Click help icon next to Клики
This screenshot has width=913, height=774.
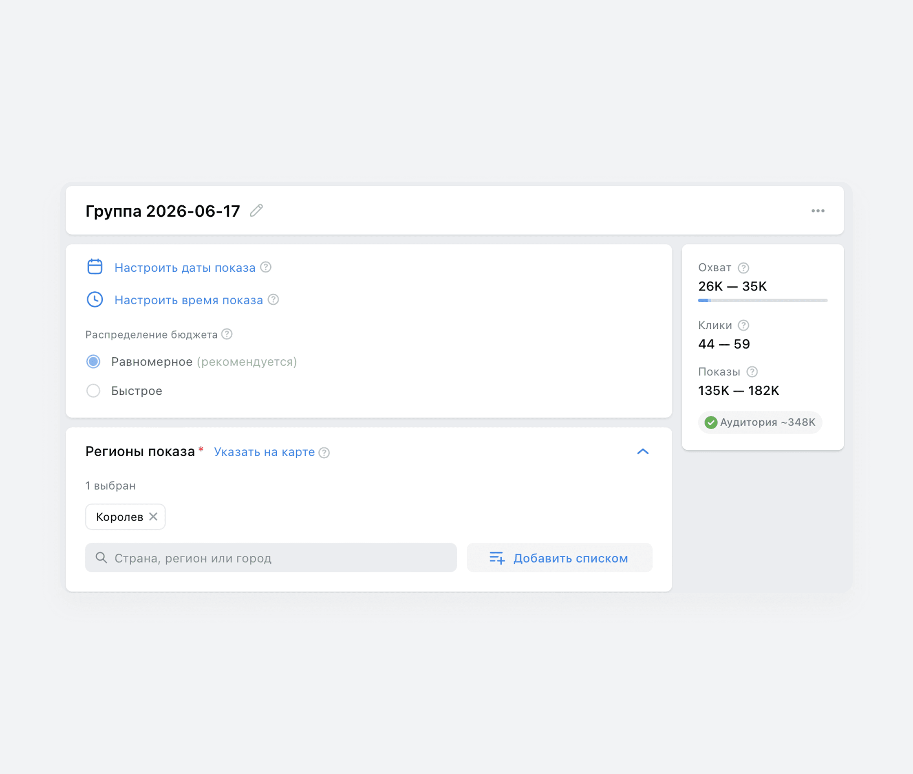pyautogui.click(x=743, y=325)
